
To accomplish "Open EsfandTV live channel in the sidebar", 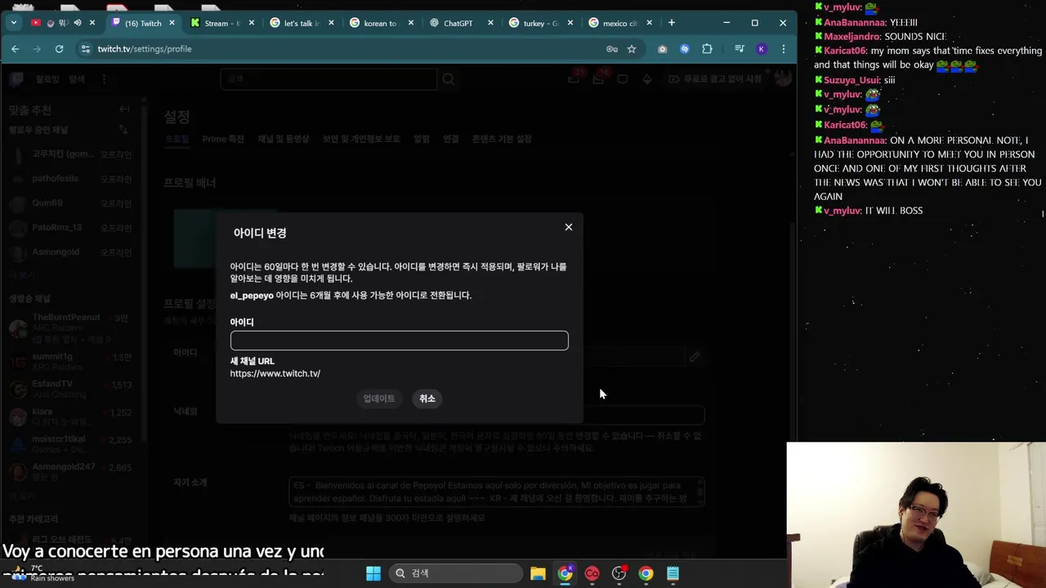I will point(72,390).
